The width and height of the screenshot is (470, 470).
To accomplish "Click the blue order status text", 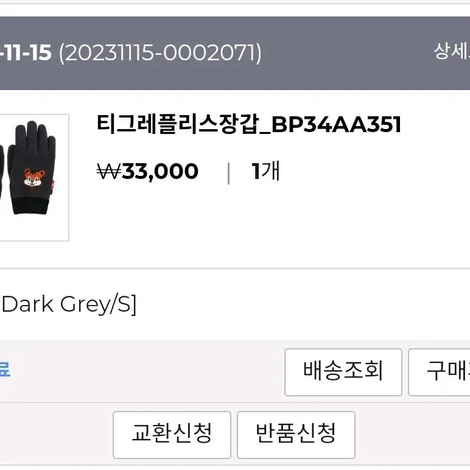I will [5, 370].
